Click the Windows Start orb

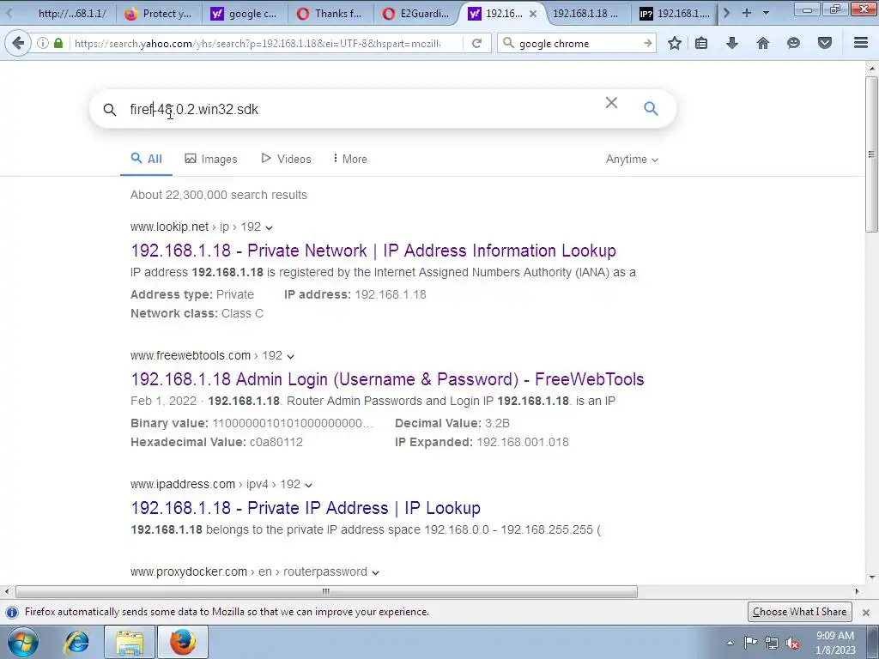click(22, 642)
